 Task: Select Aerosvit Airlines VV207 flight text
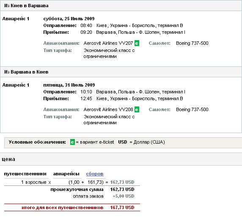108,43
